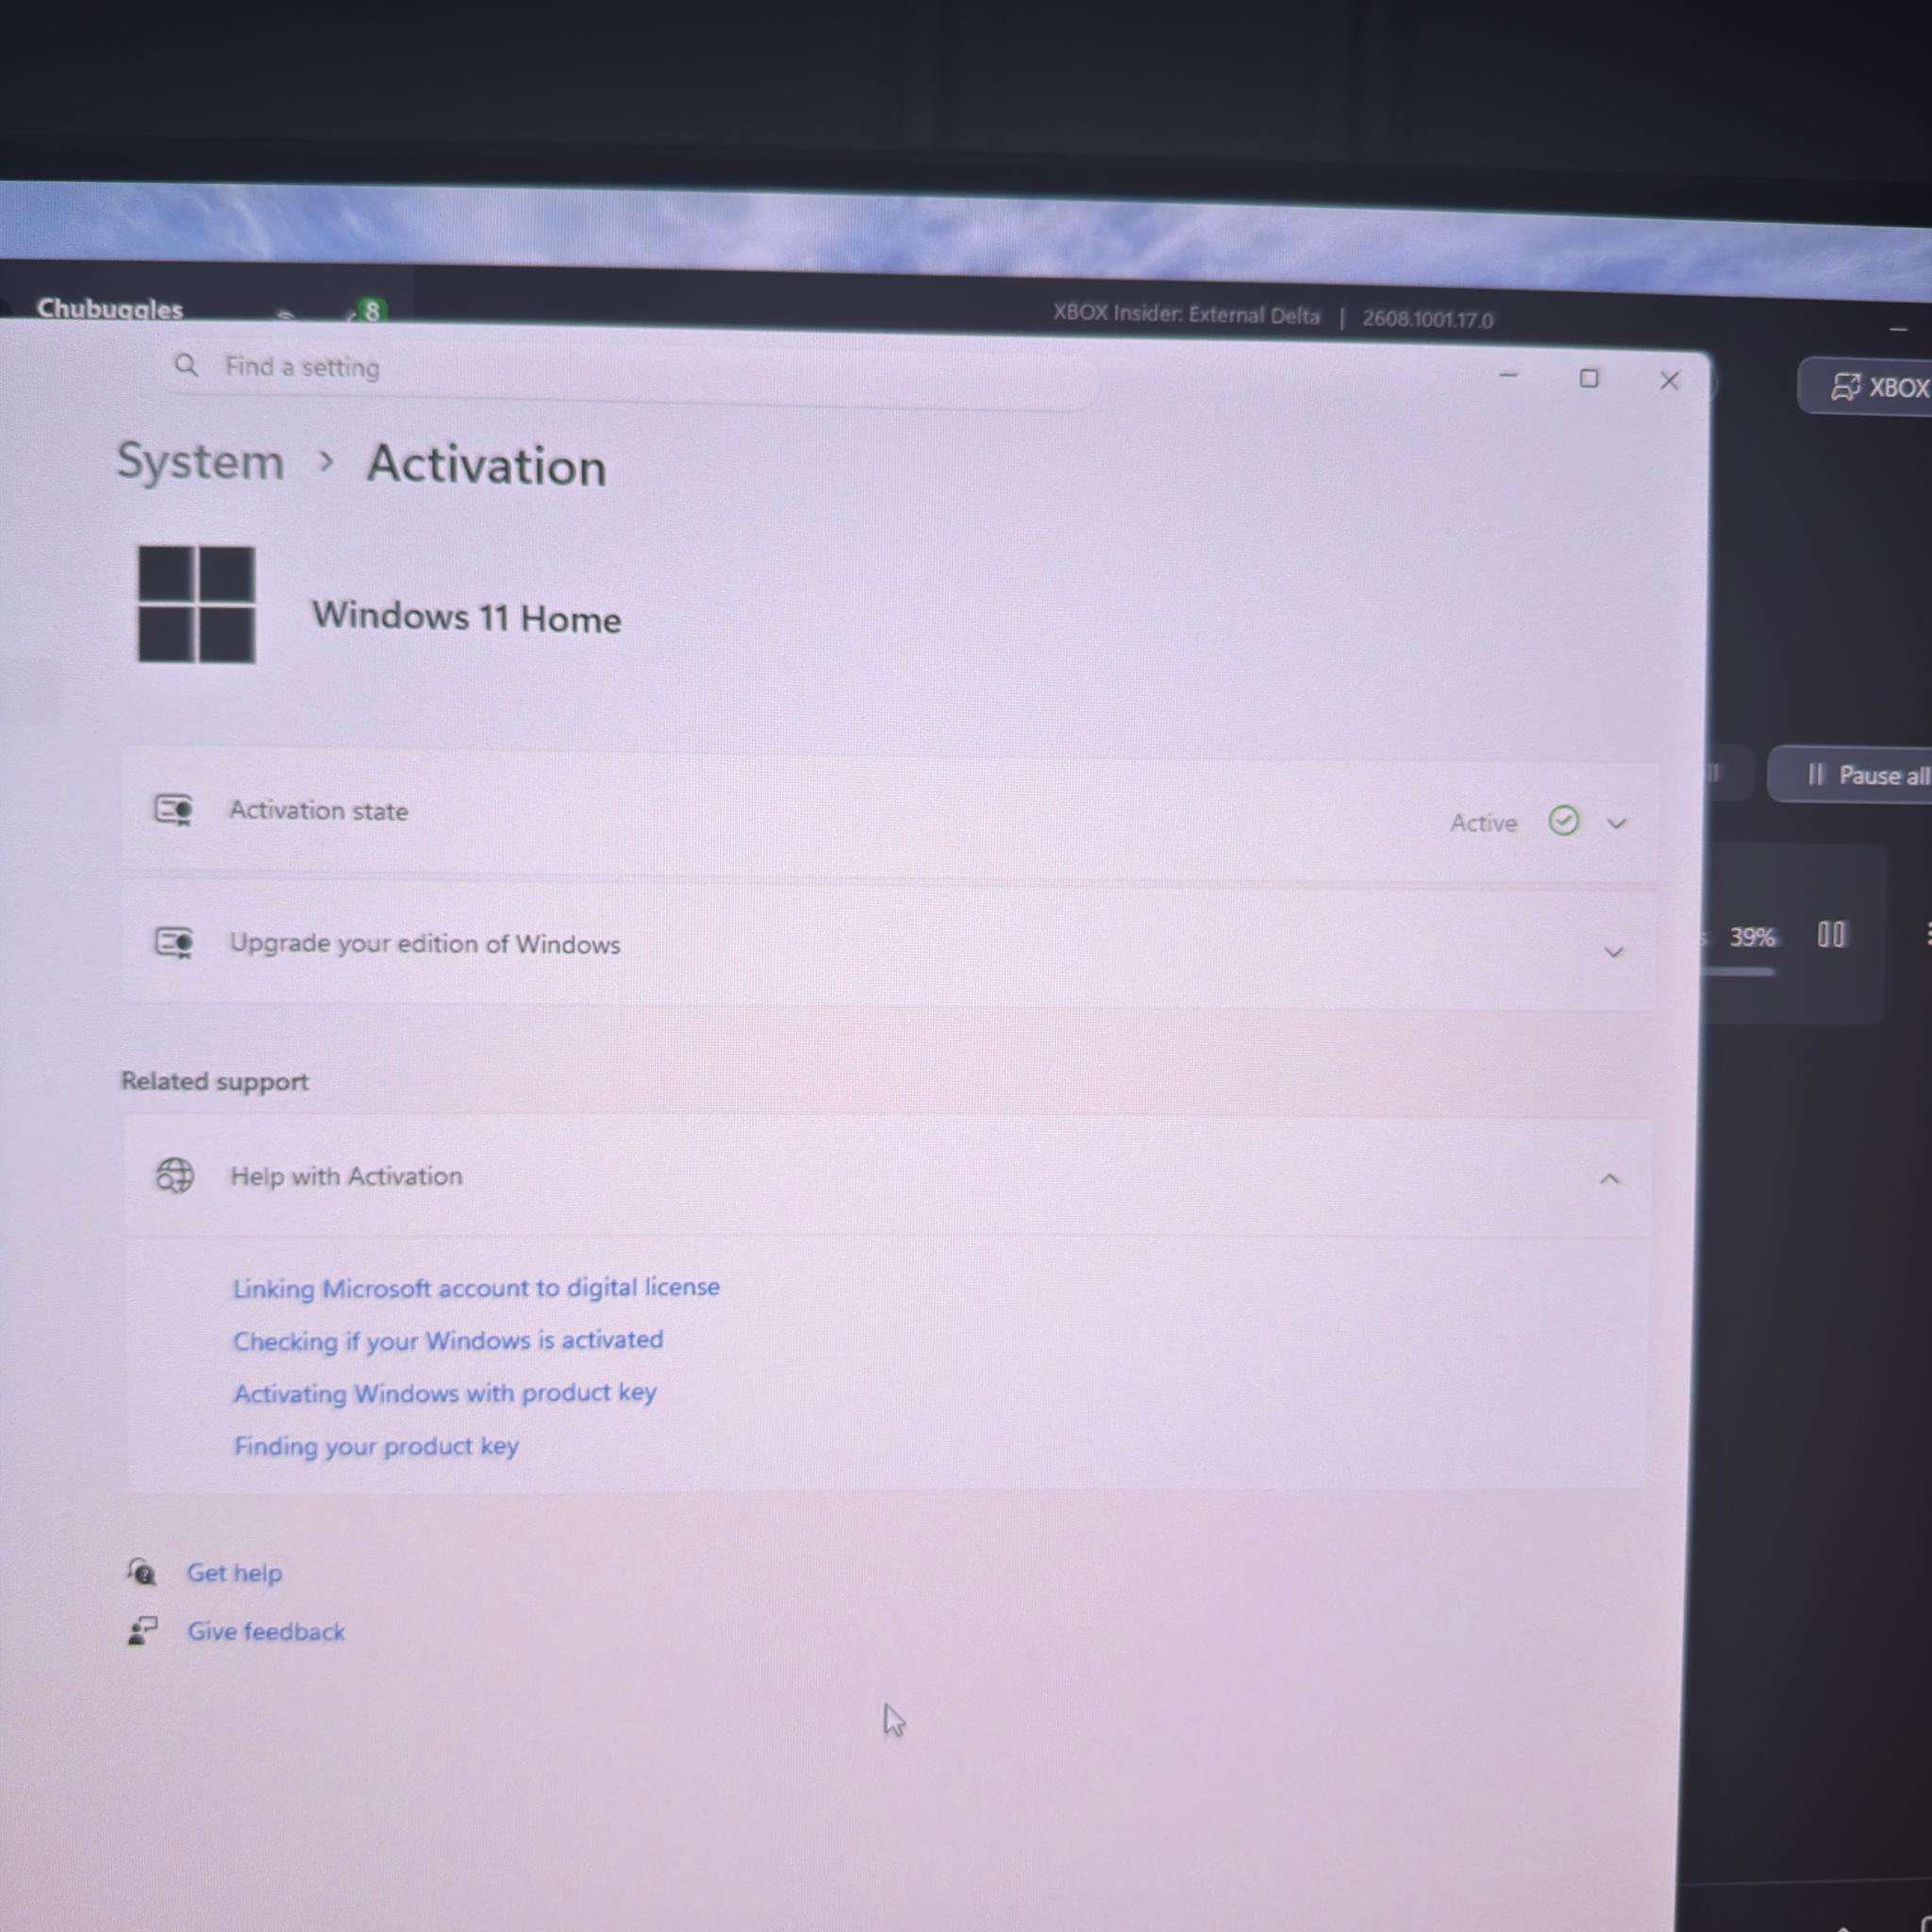Open Activating Windows with product key link
The width and height of the screenshot is (1932, 1932).
445,1393
